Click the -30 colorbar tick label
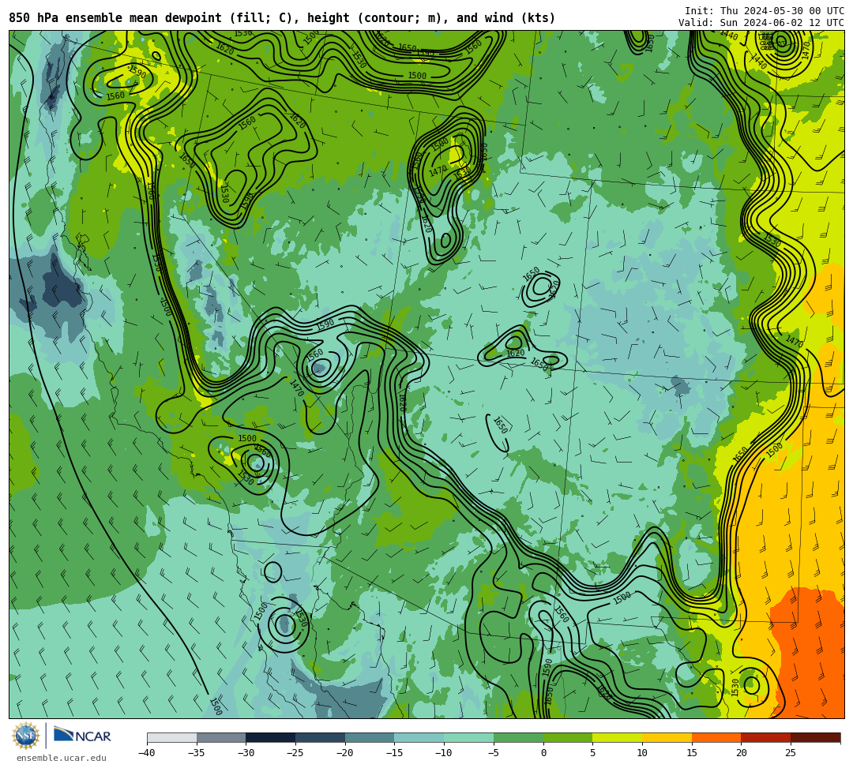Image resolution: width=853 pixels, height=768 pixels. click(x=246, y=753)
